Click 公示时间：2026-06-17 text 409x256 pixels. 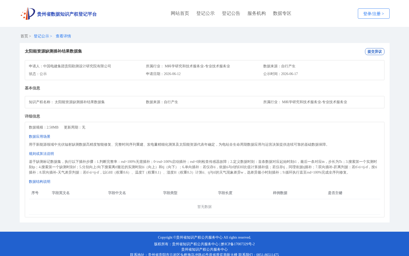point(280,74)
